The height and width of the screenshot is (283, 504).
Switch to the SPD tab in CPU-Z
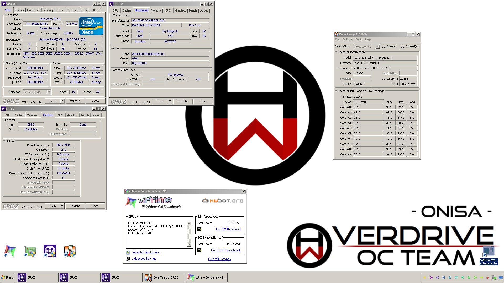[60, 10]
